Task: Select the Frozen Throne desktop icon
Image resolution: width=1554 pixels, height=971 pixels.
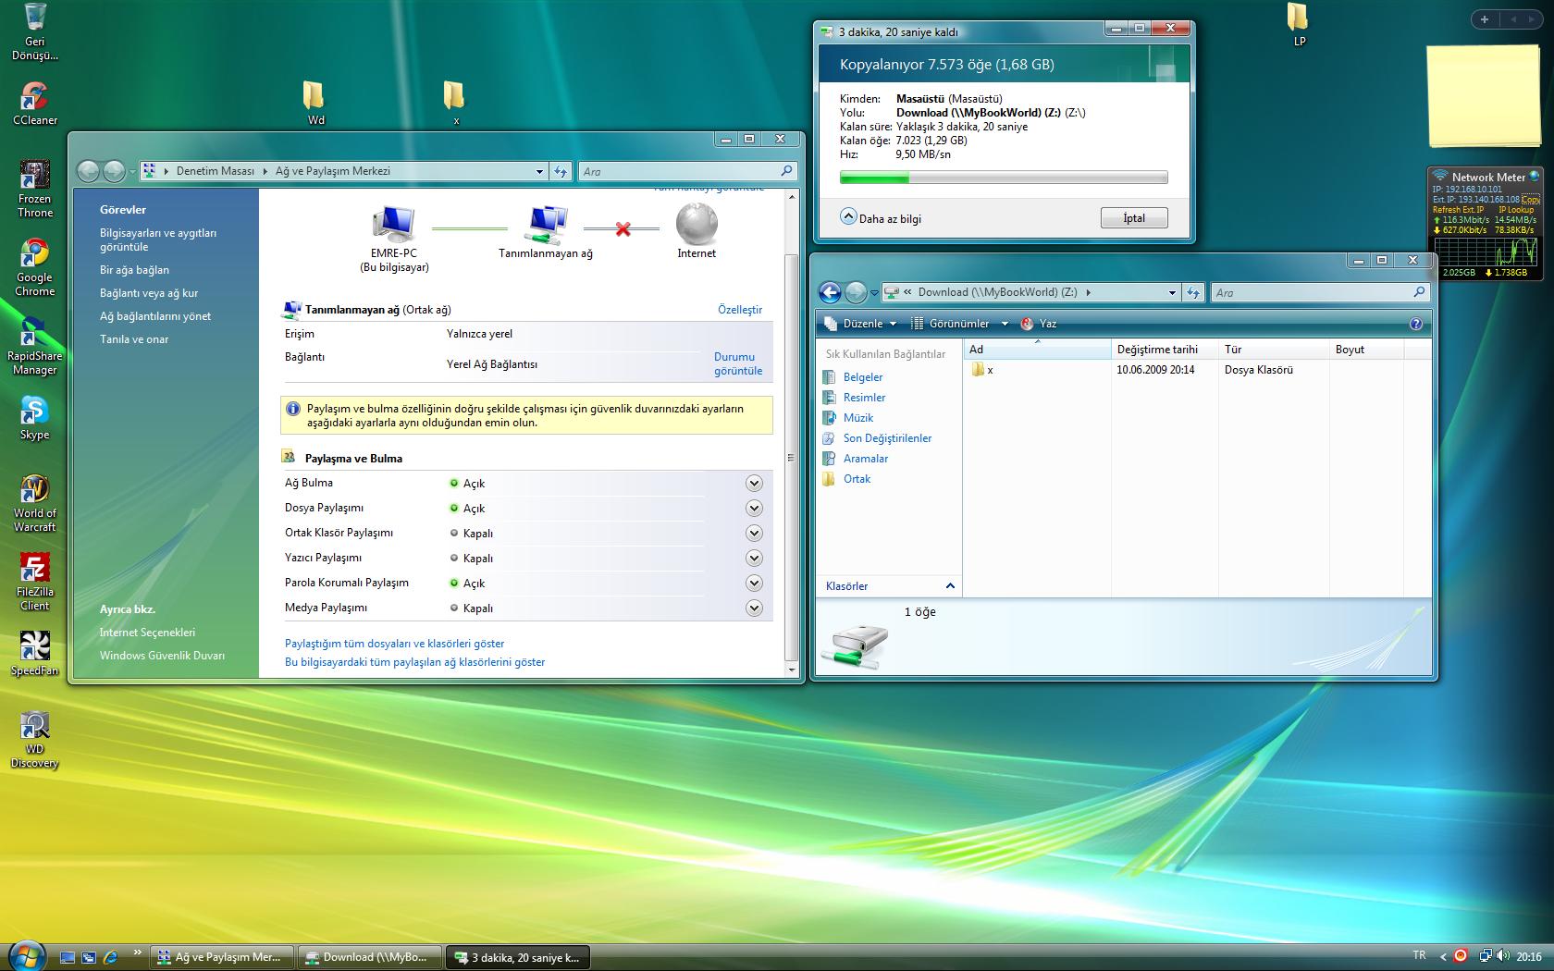Action: (34, 190)
